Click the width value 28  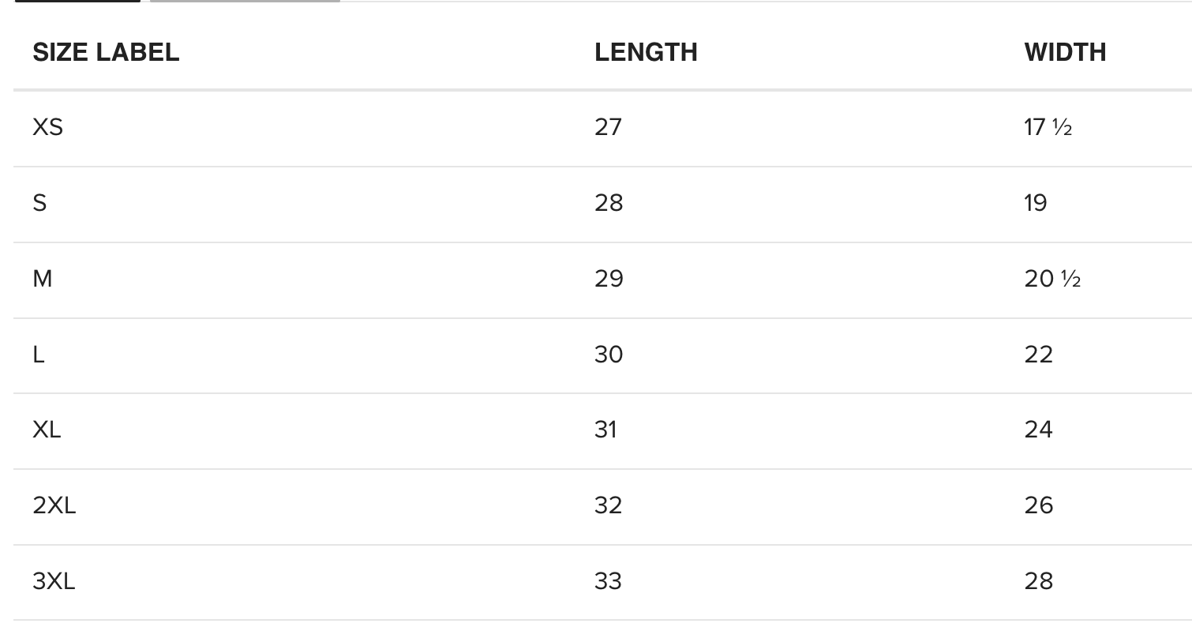(1038, 581)
